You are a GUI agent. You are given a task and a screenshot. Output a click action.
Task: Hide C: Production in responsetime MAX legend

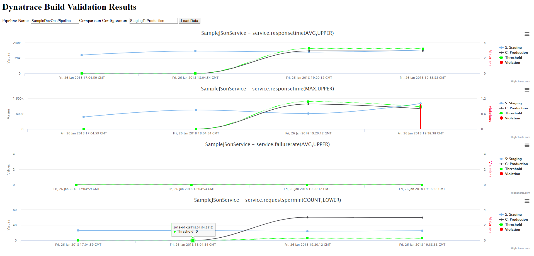(x=514, y=108)
